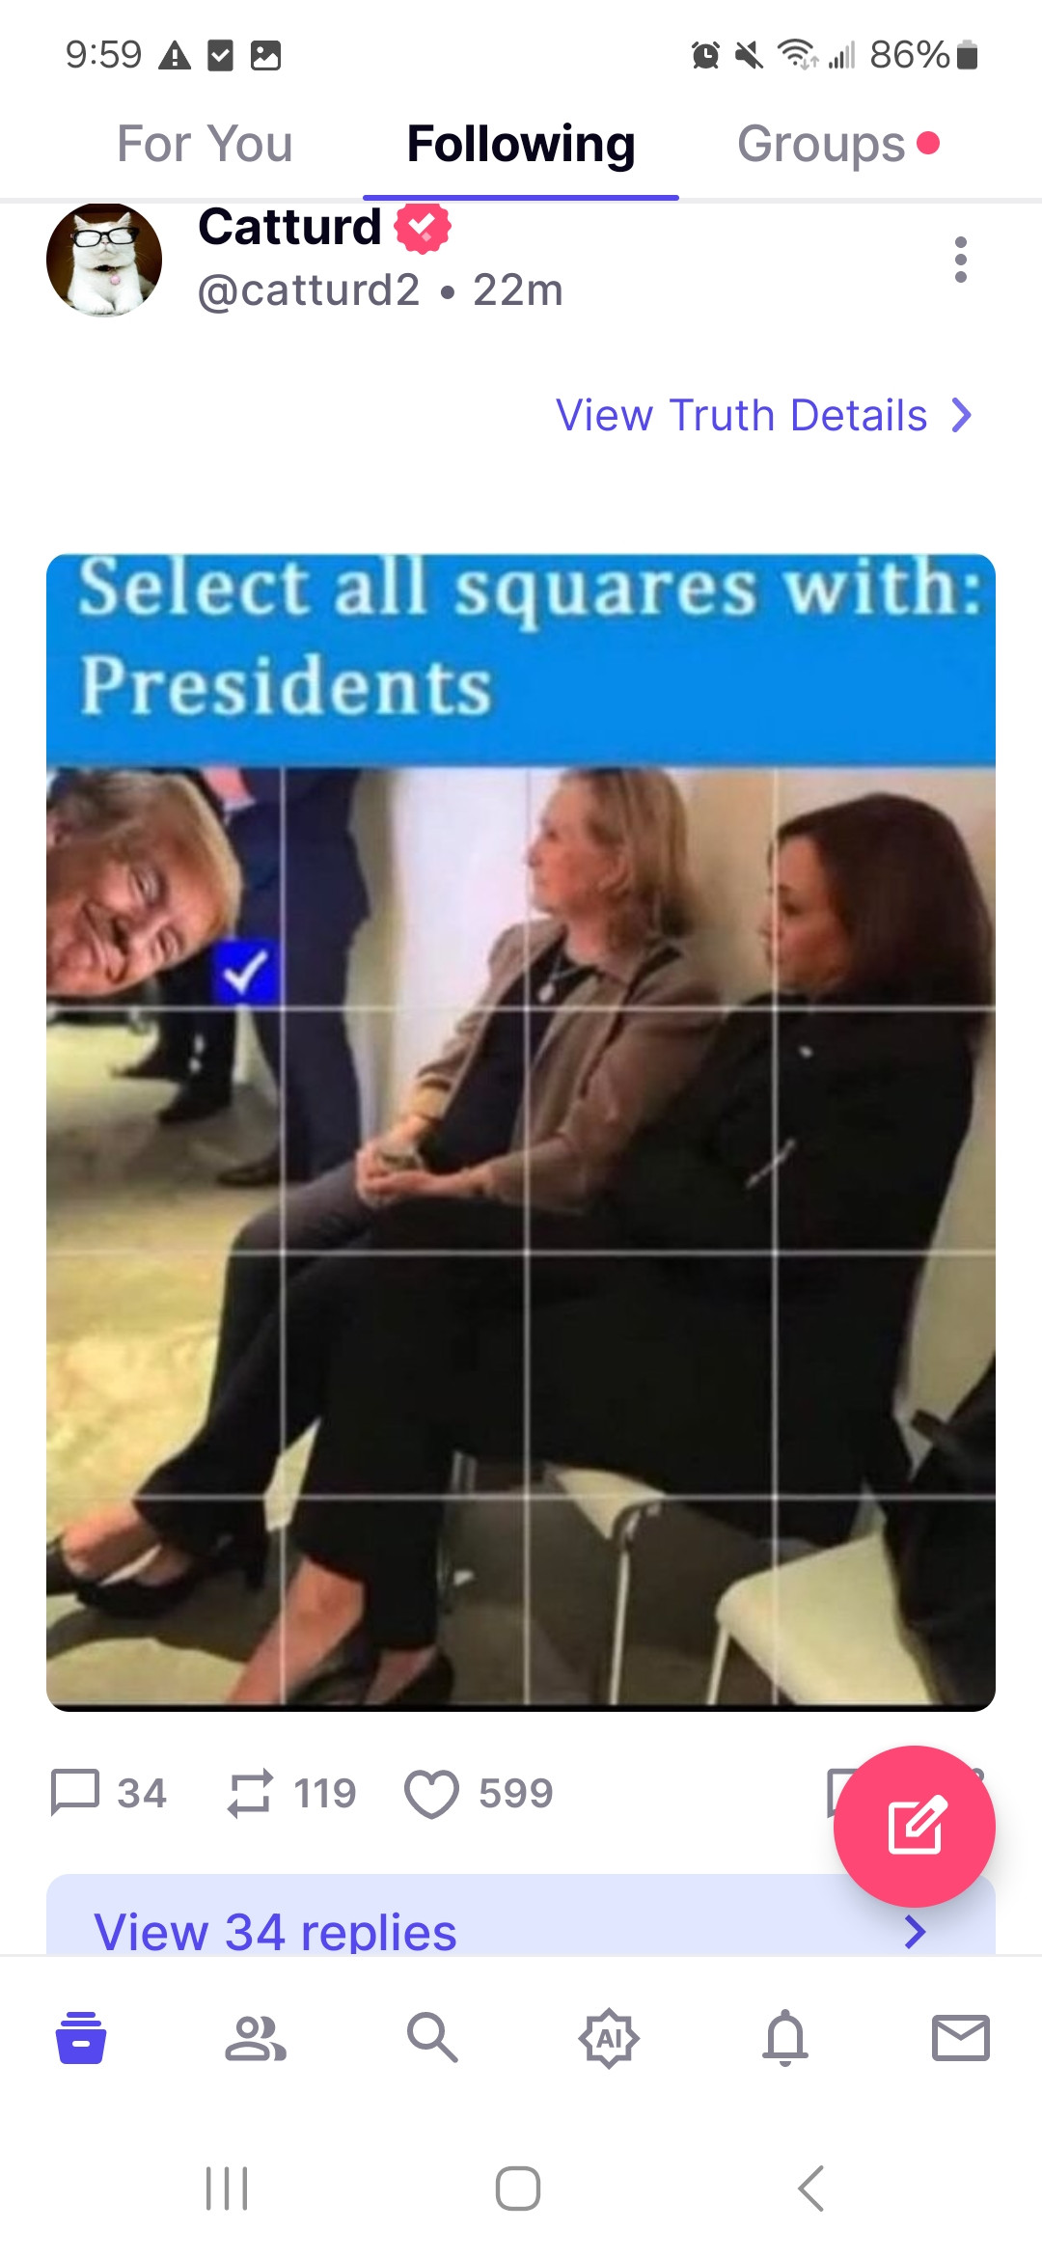Tap Android recent apps navigation button
Image resolution: width=1042 pixels, height=2258 pixels.
(x=227, y=2188)
